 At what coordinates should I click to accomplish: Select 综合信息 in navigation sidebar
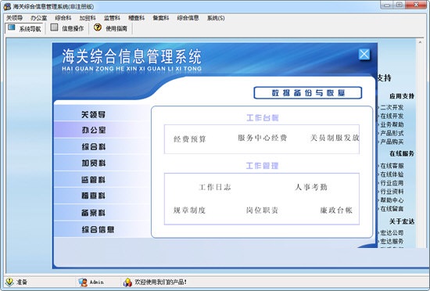pos(98,229)
